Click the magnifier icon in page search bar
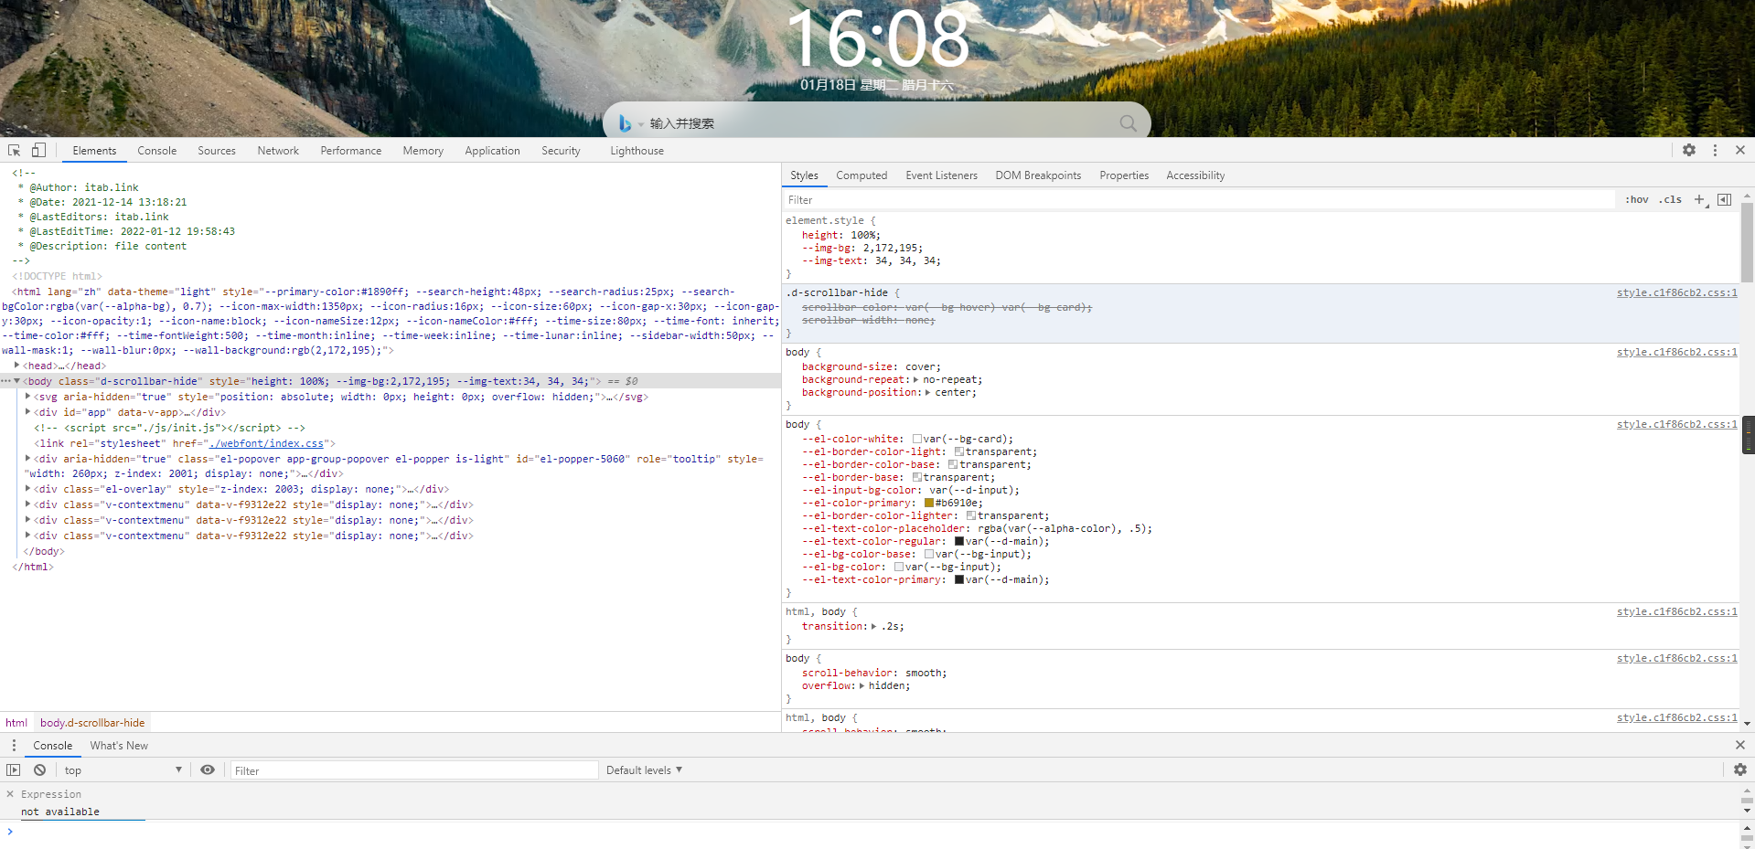Image resolution: width=1755 pixels, height=849 pixels. [1129, 123]
